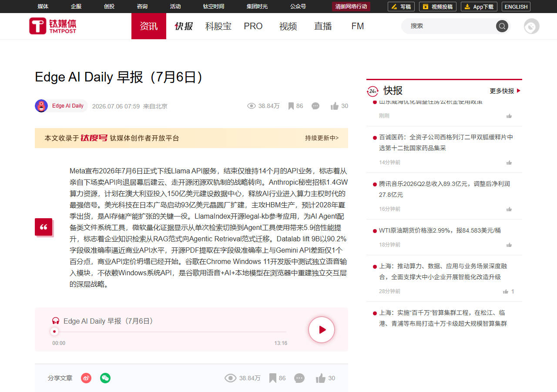557x392 pixels.
Task: Play the Edge AI Daily audio
Action: point(322,330)
